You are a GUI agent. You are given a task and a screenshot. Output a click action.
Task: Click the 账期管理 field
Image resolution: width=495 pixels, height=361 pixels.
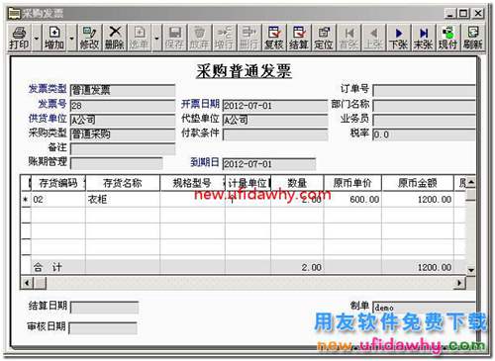point(117,163)
